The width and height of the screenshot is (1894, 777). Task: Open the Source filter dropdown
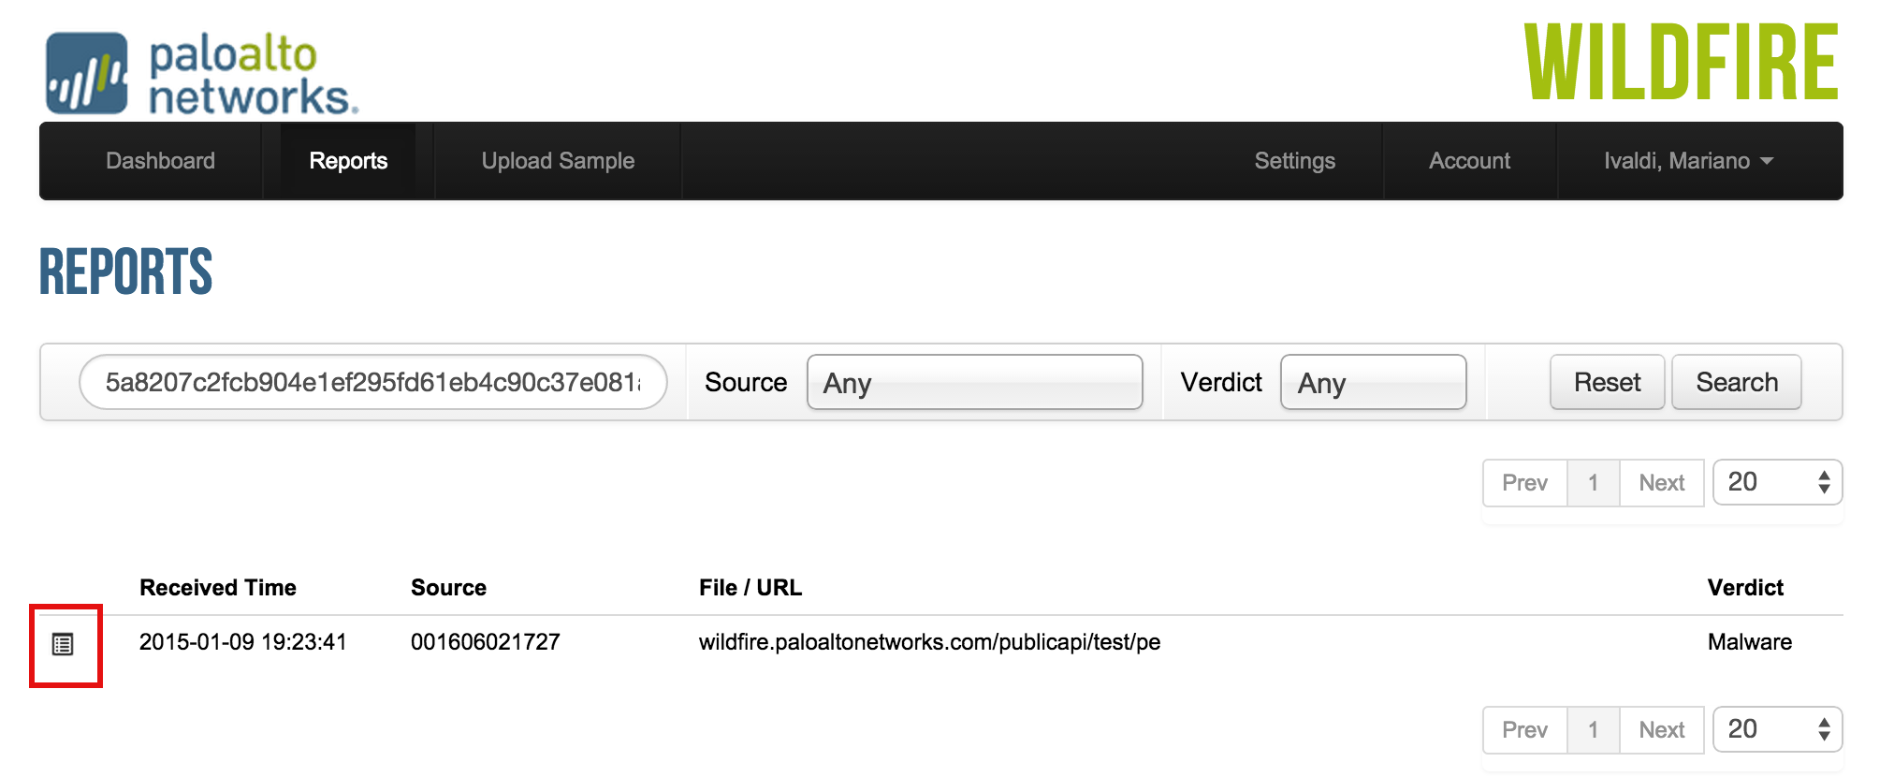point(974,382)
